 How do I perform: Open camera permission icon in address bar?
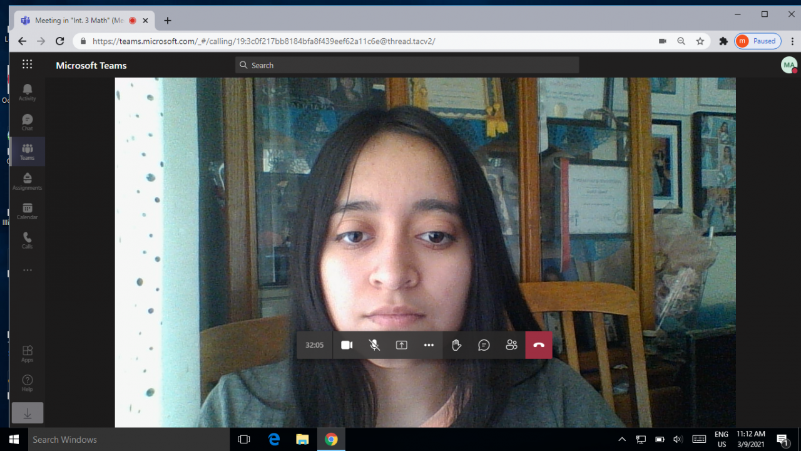click(x=663, y=41)
